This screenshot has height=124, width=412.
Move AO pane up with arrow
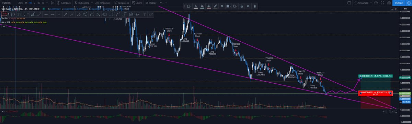(x=384, y=112)
